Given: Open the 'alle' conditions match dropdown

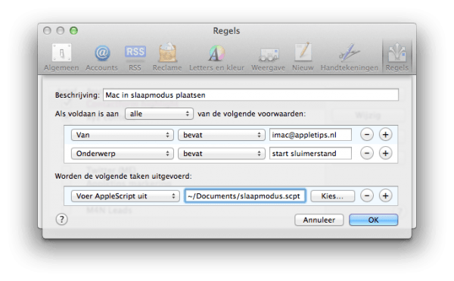Looking at the screenshot, I should tap(159, 114).
